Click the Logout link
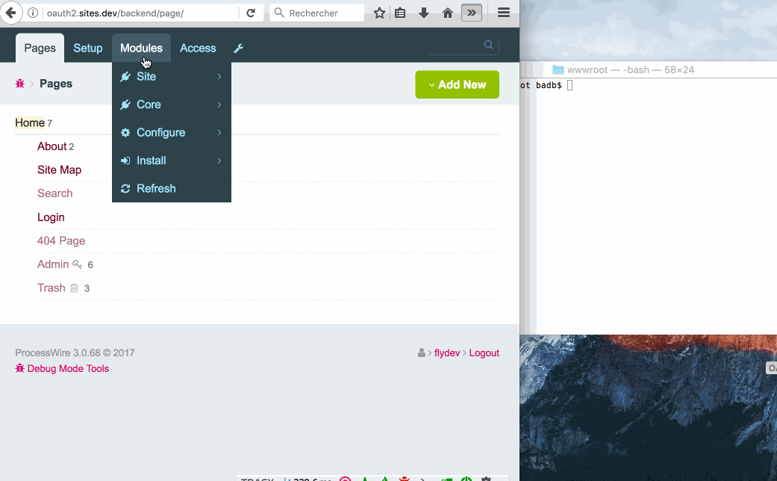Screen dimensions: 777x481 (x=484, y=353)
